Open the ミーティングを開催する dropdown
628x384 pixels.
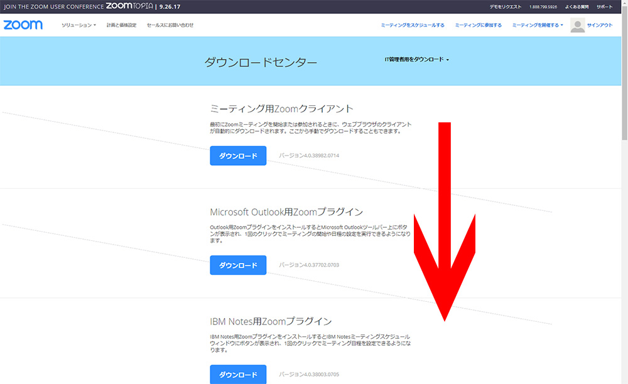[538, 25]
